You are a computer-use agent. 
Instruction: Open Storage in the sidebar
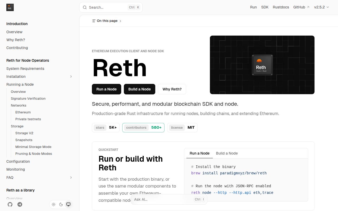17,126
